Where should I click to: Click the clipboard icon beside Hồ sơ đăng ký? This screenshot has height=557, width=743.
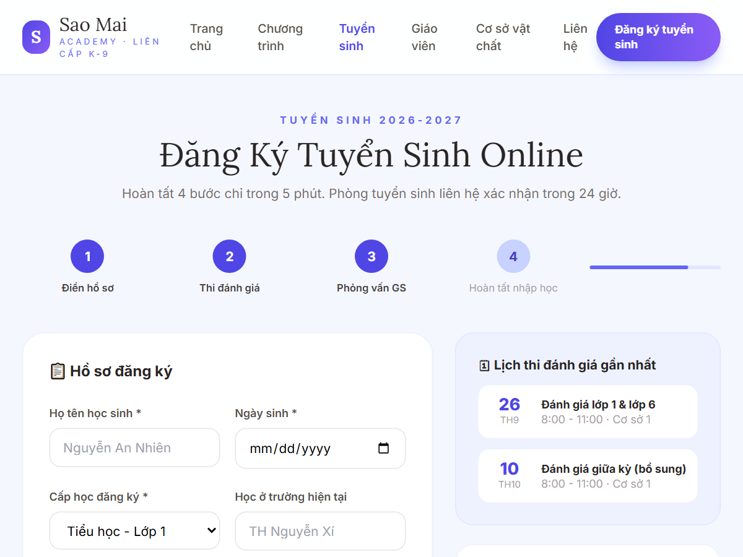click(57, 371)
